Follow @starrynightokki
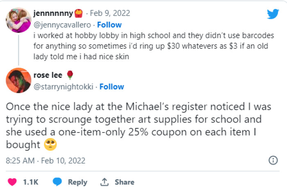Screen dimensions: 287x192 [112, 87]
